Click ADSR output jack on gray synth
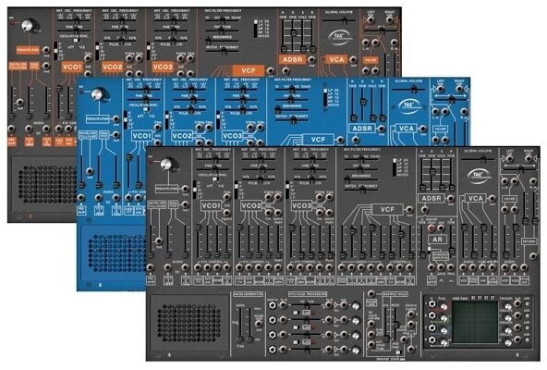Screen dimensions: 547x370 click(450, 199)
